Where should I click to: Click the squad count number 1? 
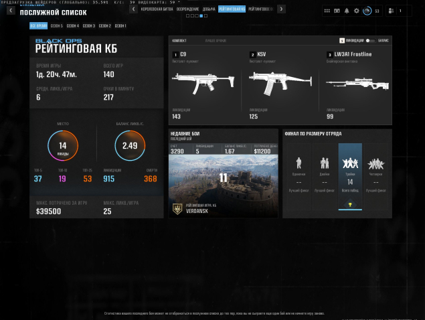(x=400, y=11)
